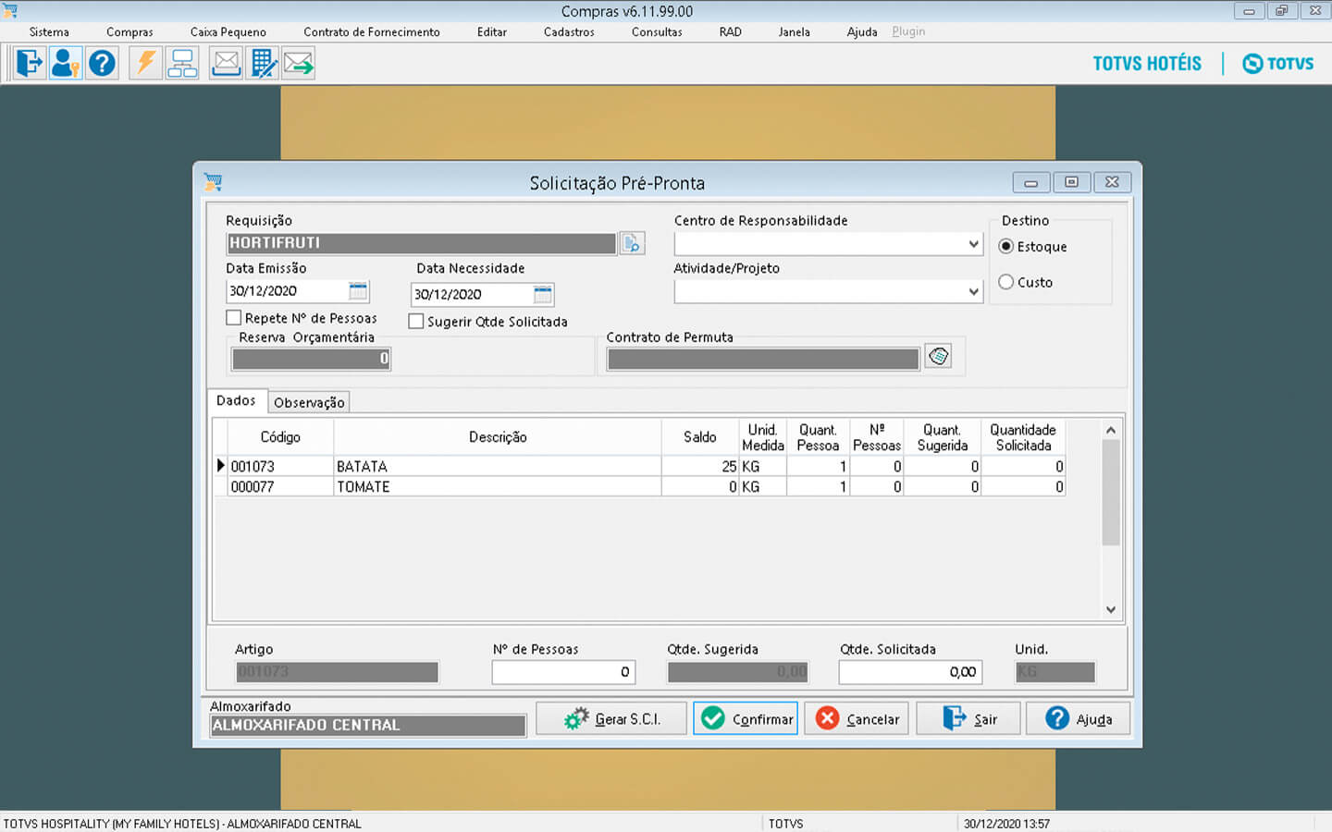Expand the Centro de Responsabilidade dropdown

(973, 244)
